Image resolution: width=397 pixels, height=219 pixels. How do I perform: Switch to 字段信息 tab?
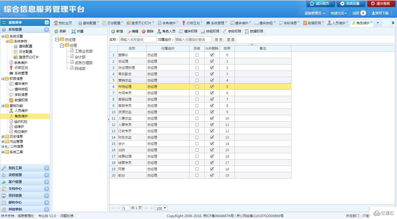point(288,23)
